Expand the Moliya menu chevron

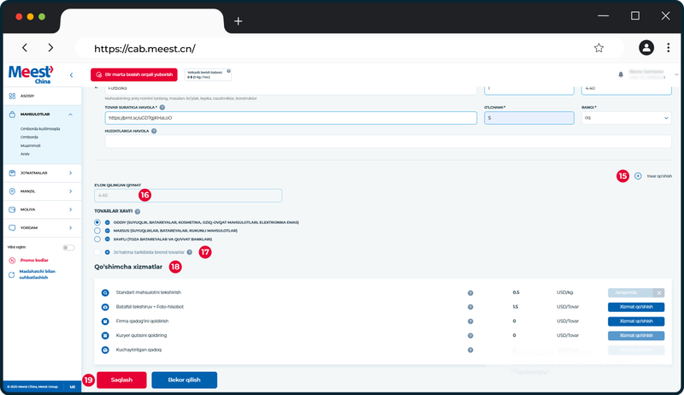[x=71, y=209]
